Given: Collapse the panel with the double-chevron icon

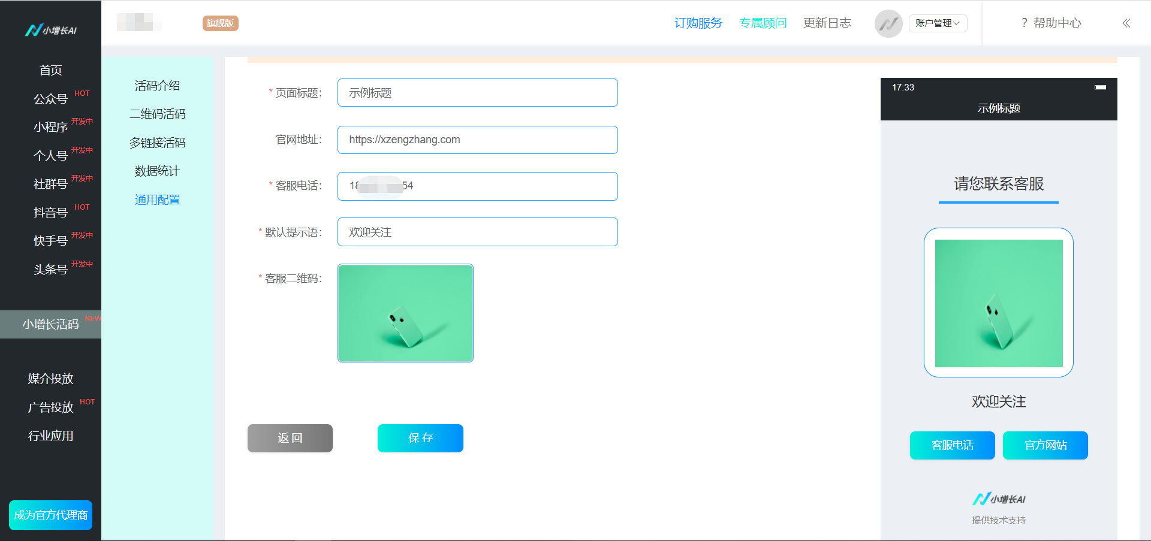Looking at the screenshot, I should coord(1126,23).
